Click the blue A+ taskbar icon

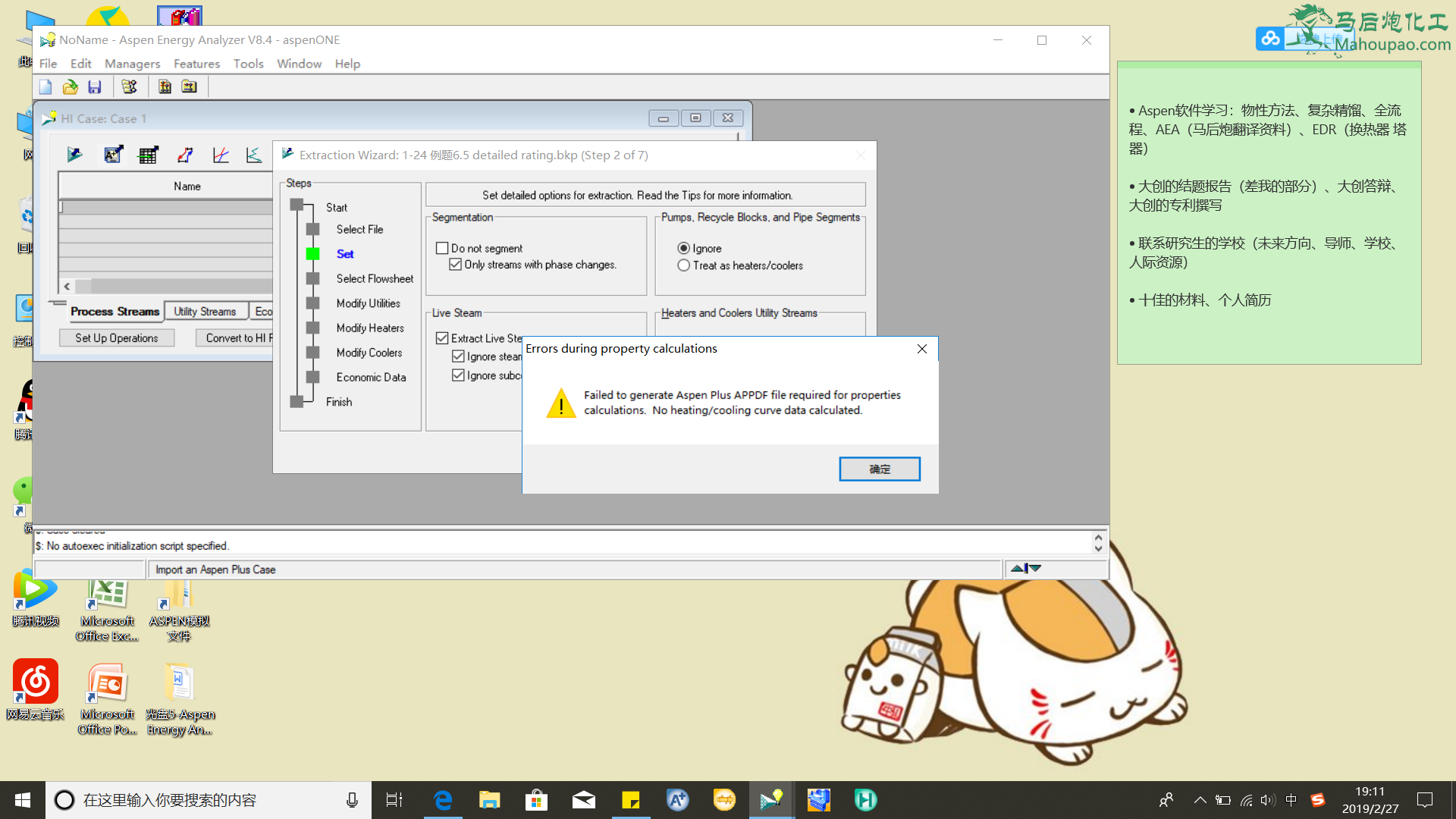(x=677, y=800)
